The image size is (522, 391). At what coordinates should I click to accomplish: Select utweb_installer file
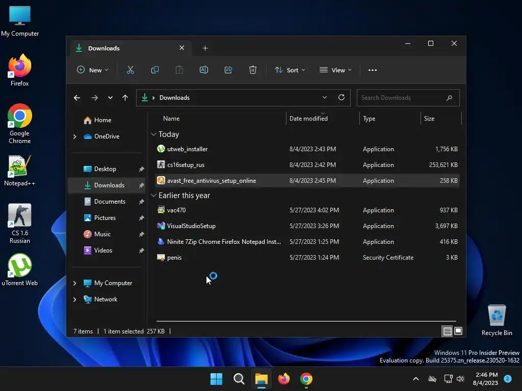tap(307, 149)
